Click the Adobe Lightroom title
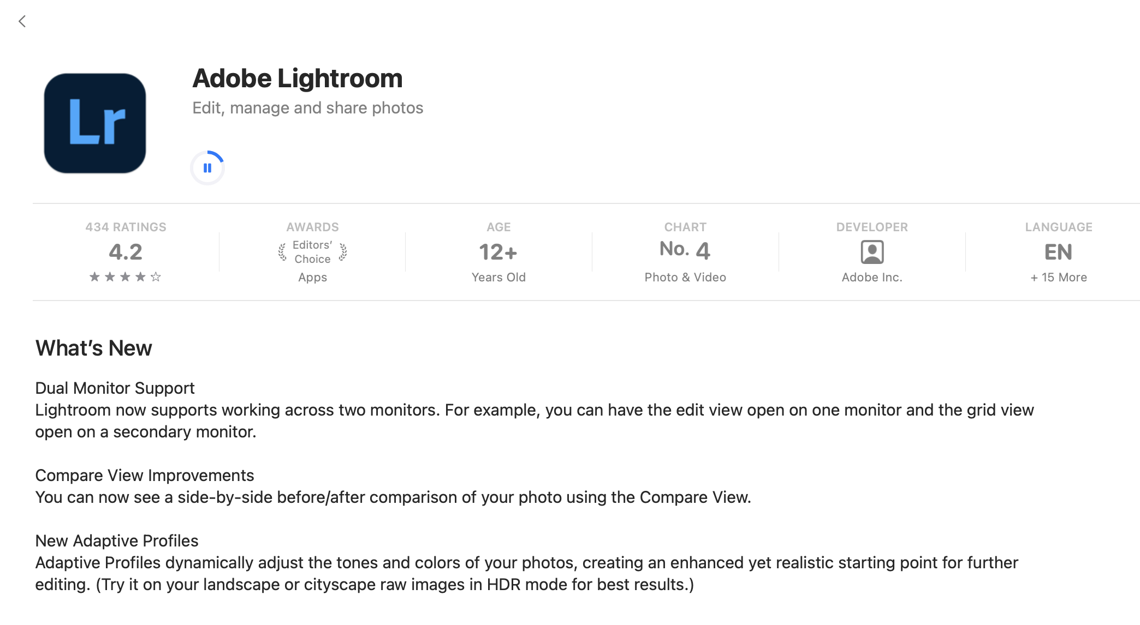1140x625 pixels. [298, 79]
